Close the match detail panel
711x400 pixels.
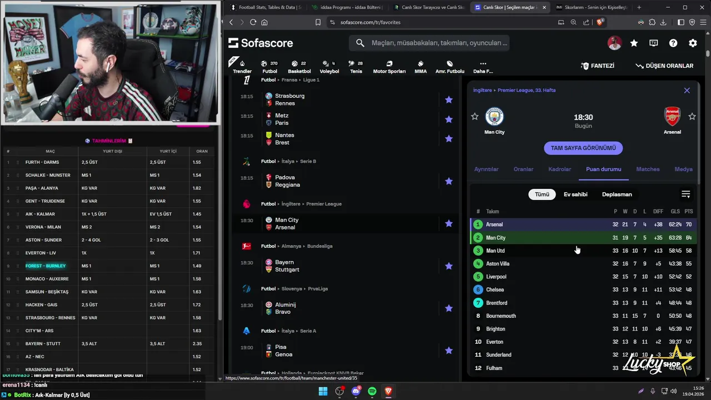pyautogui.click(x=687, y=90)
